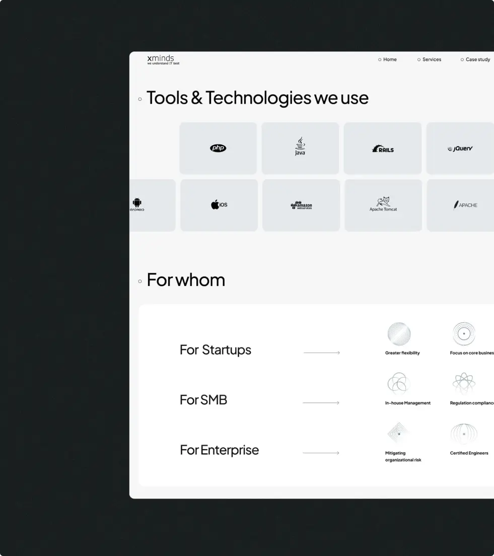Select the Amazon Web Services card
This screenshot has height=556, width=494.
point(302,205)
